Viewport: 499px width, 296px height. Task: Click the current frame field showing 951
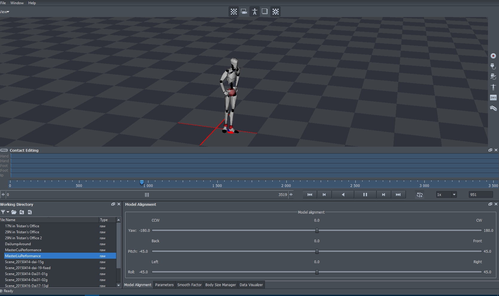pos(481,194)
